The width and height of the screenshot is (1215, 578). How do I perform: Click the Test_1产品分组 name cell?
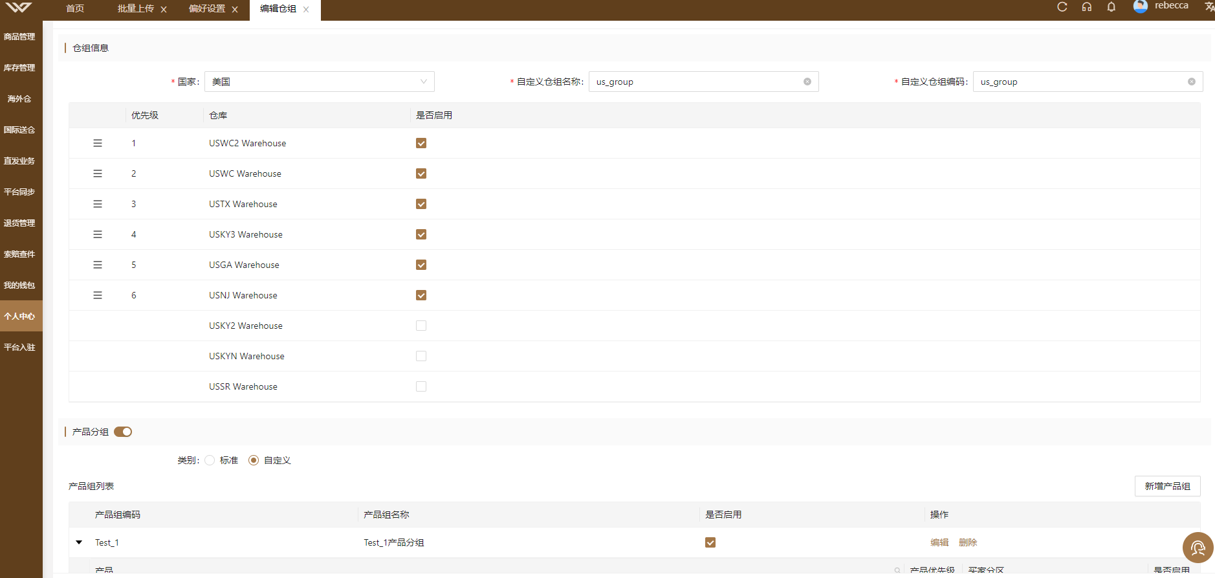pos(394,542)
